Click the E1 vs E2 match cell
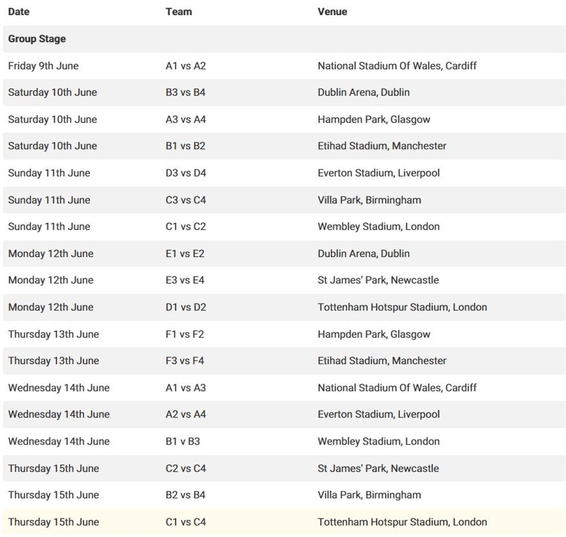Image resolution: width=566 pixels, height=537 pixels. 185,254
